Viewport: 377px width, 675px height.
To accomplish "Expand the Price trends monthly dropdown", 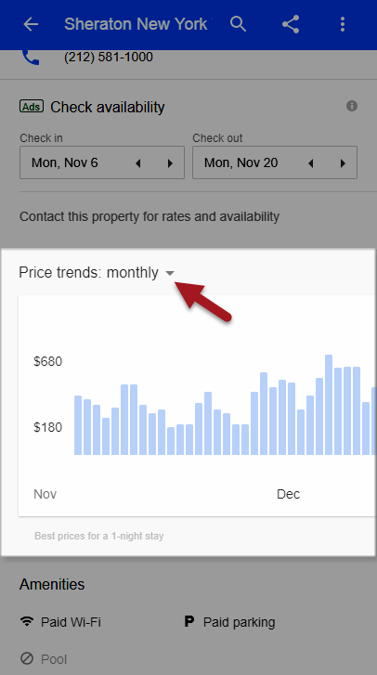I will pos(170,273).
